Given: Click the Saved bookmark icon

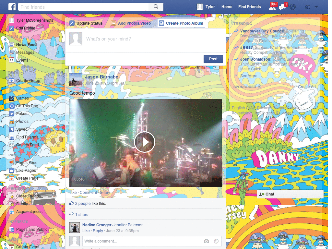Looking at the screenshot, I should (12, 129).
